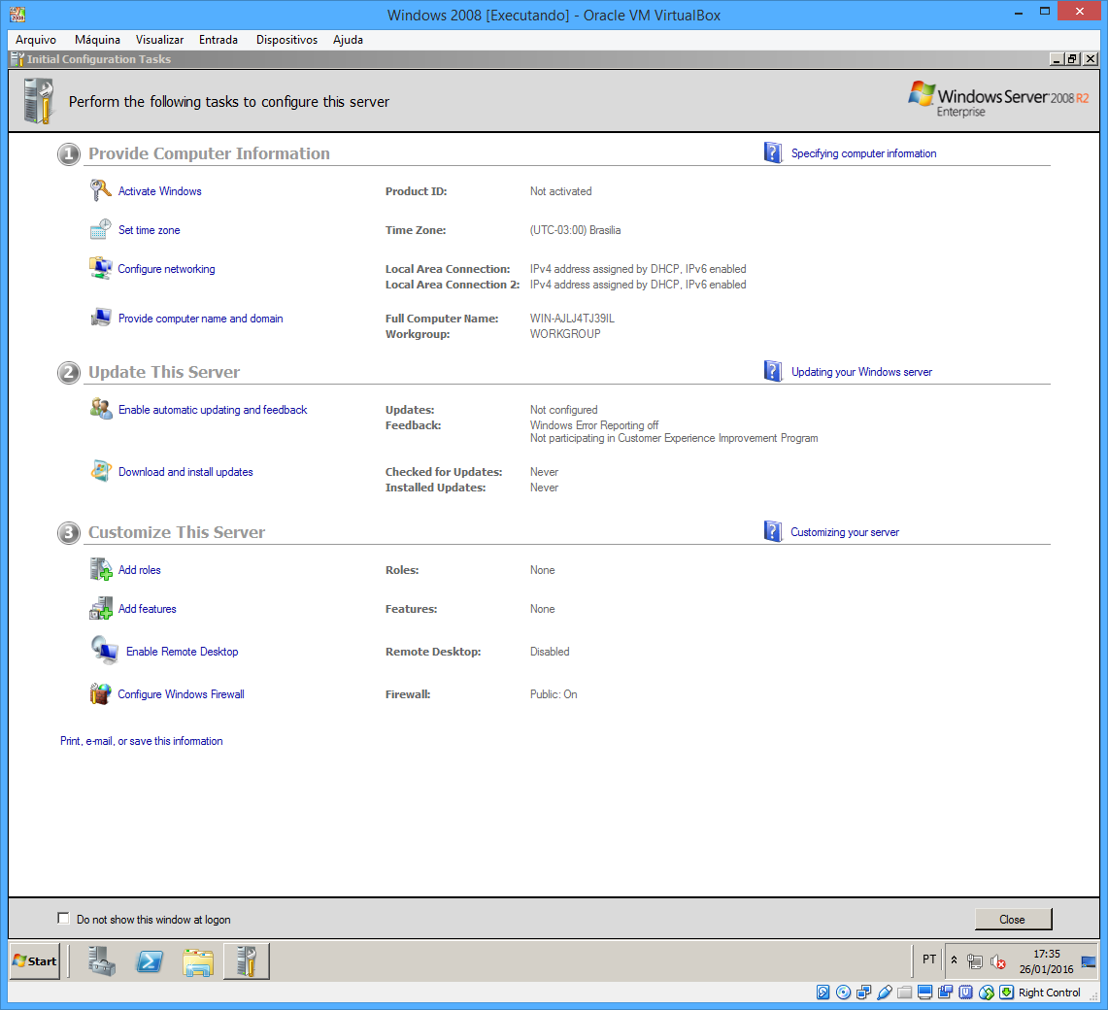
Task: Click the Configure Windows Firewall icon
Action: tap(100, 694)
